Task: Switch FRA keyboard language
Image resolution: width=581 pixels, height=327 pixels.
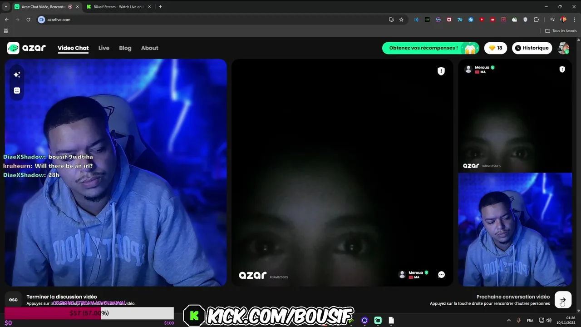Action: coord(530,320)
